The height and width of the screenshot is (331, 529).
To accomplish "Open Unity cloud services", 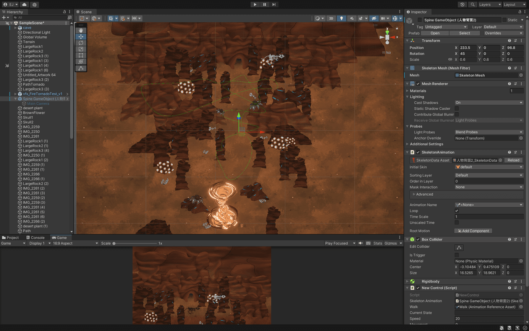I will pyautogui.click(x=24, y=5).
